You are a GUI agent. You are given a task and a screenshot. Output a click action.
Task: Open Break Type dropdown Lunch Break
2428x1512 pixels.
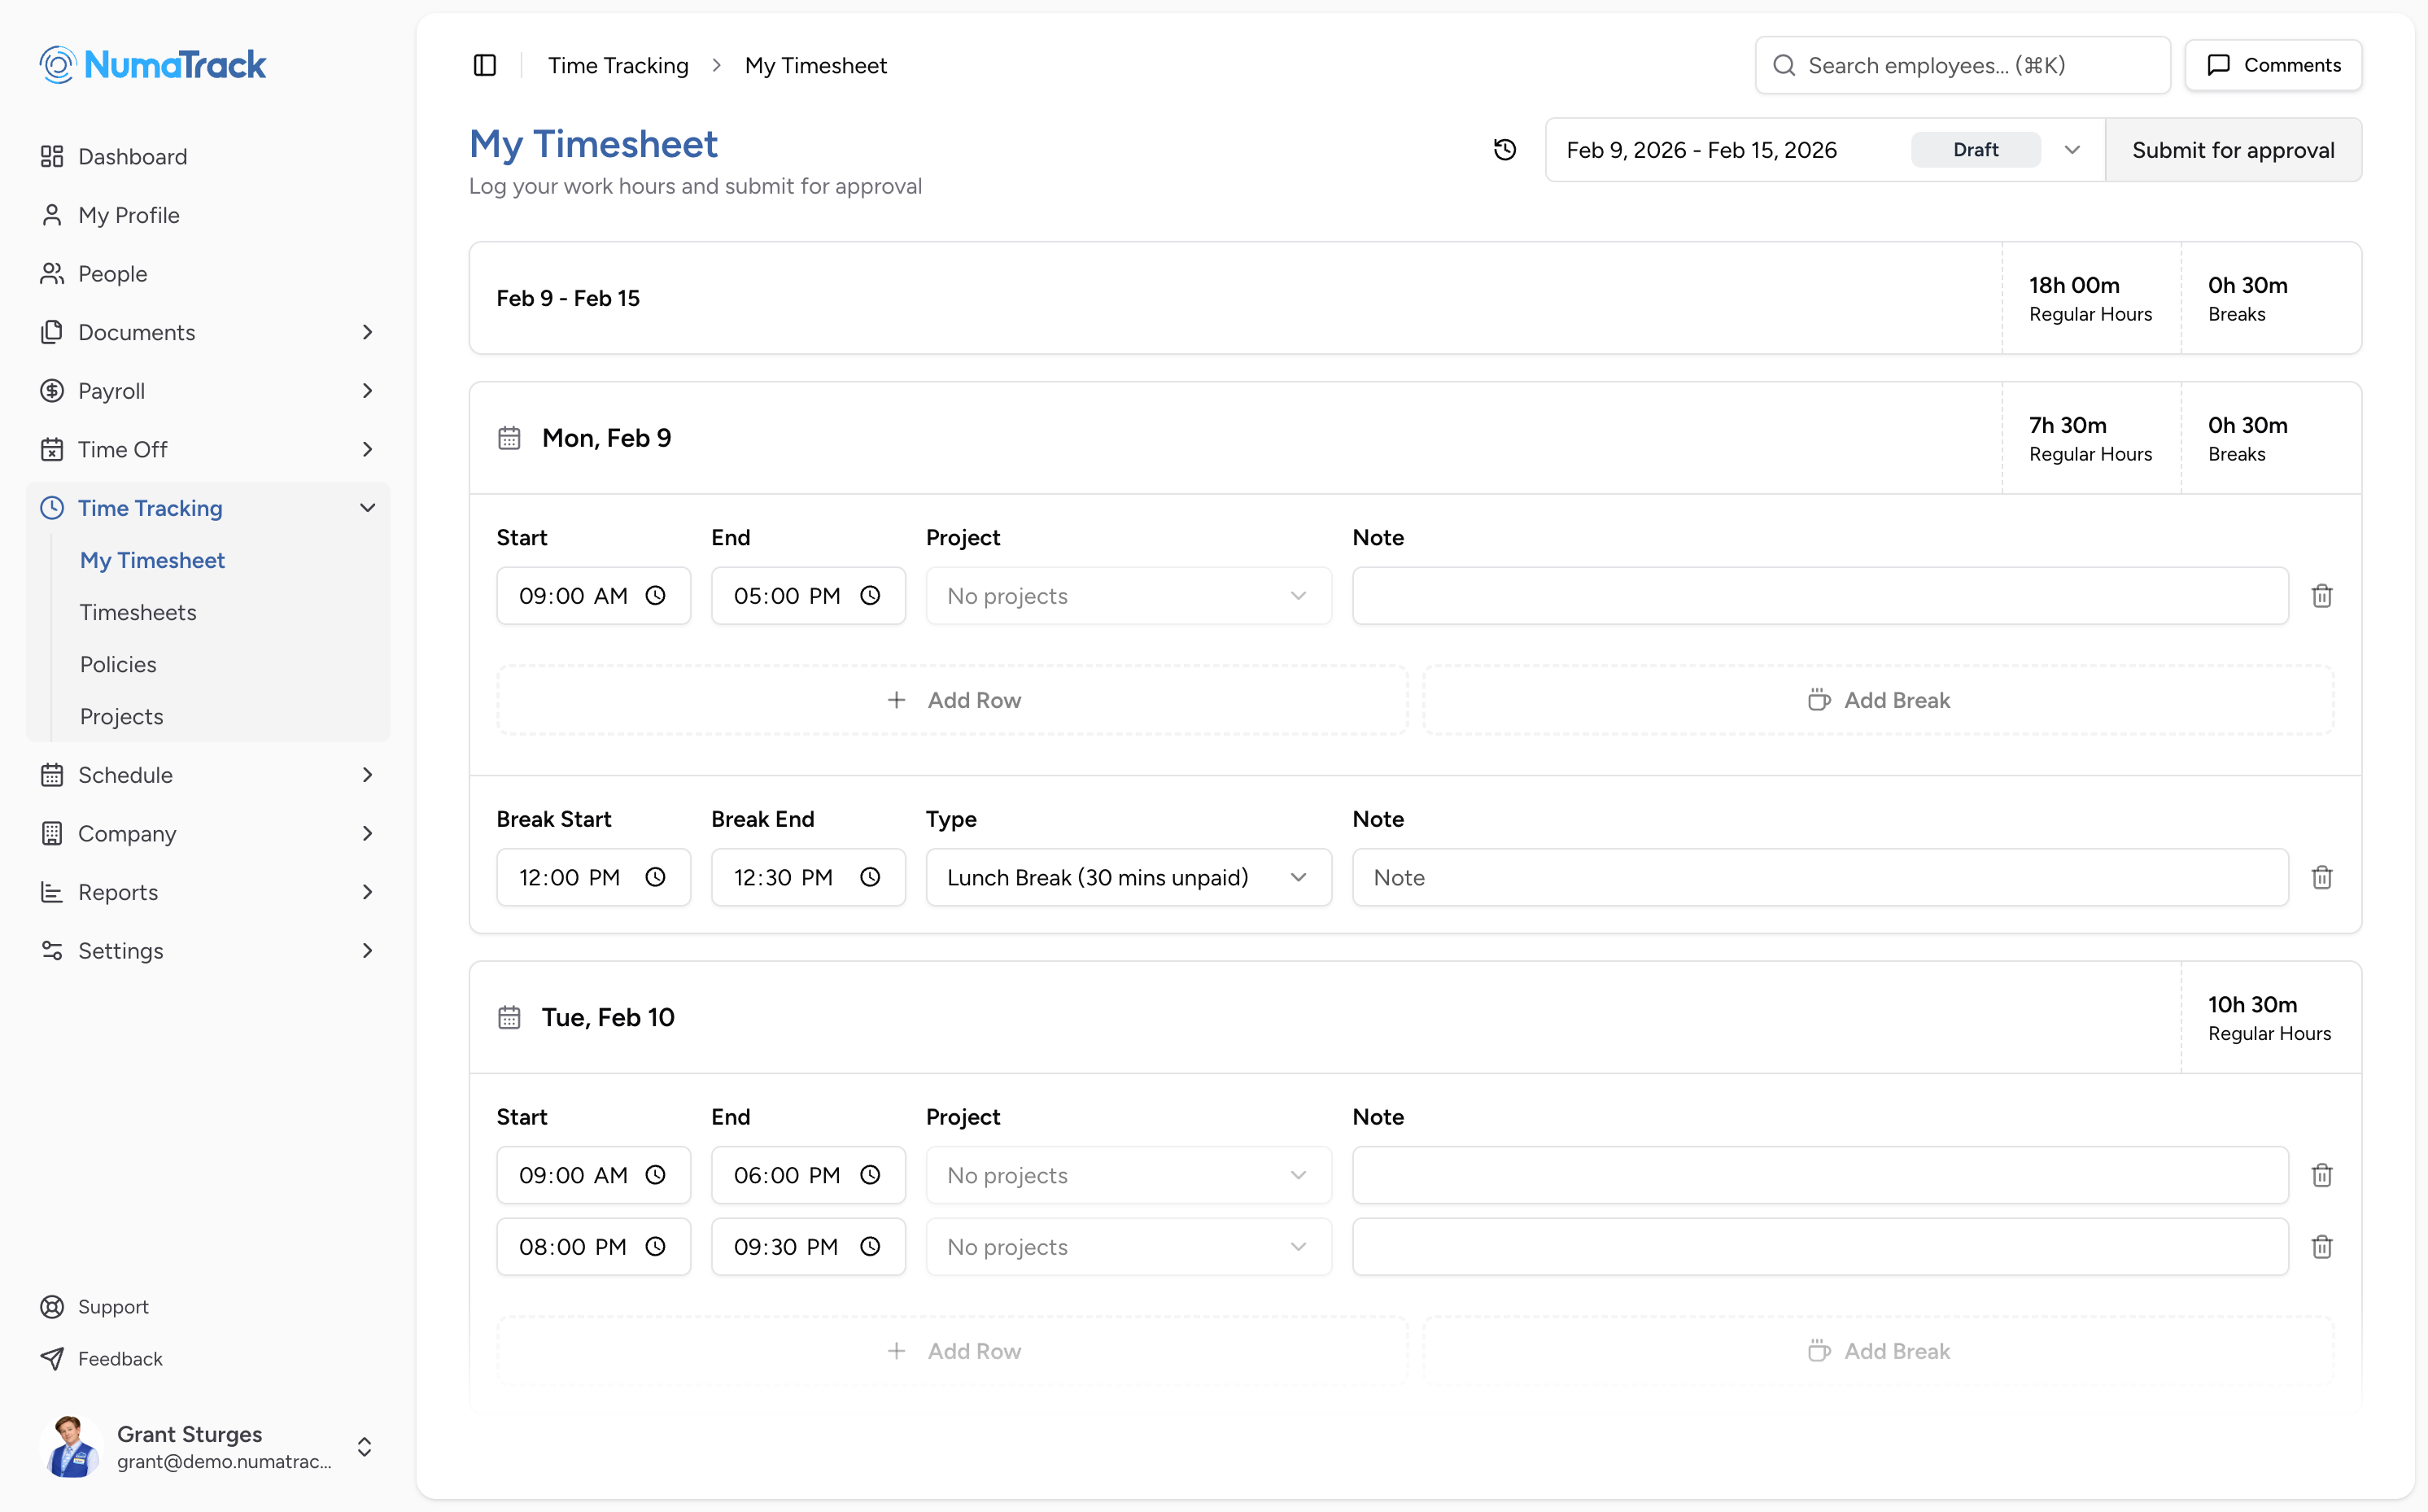click(x=1128, y=877)
